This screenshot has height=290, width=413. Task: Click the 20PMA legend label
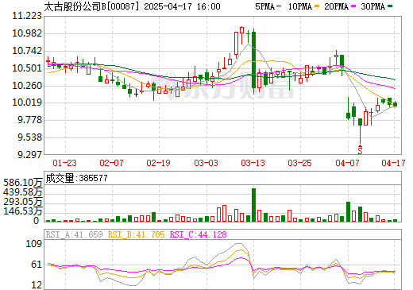pos(337,6)
